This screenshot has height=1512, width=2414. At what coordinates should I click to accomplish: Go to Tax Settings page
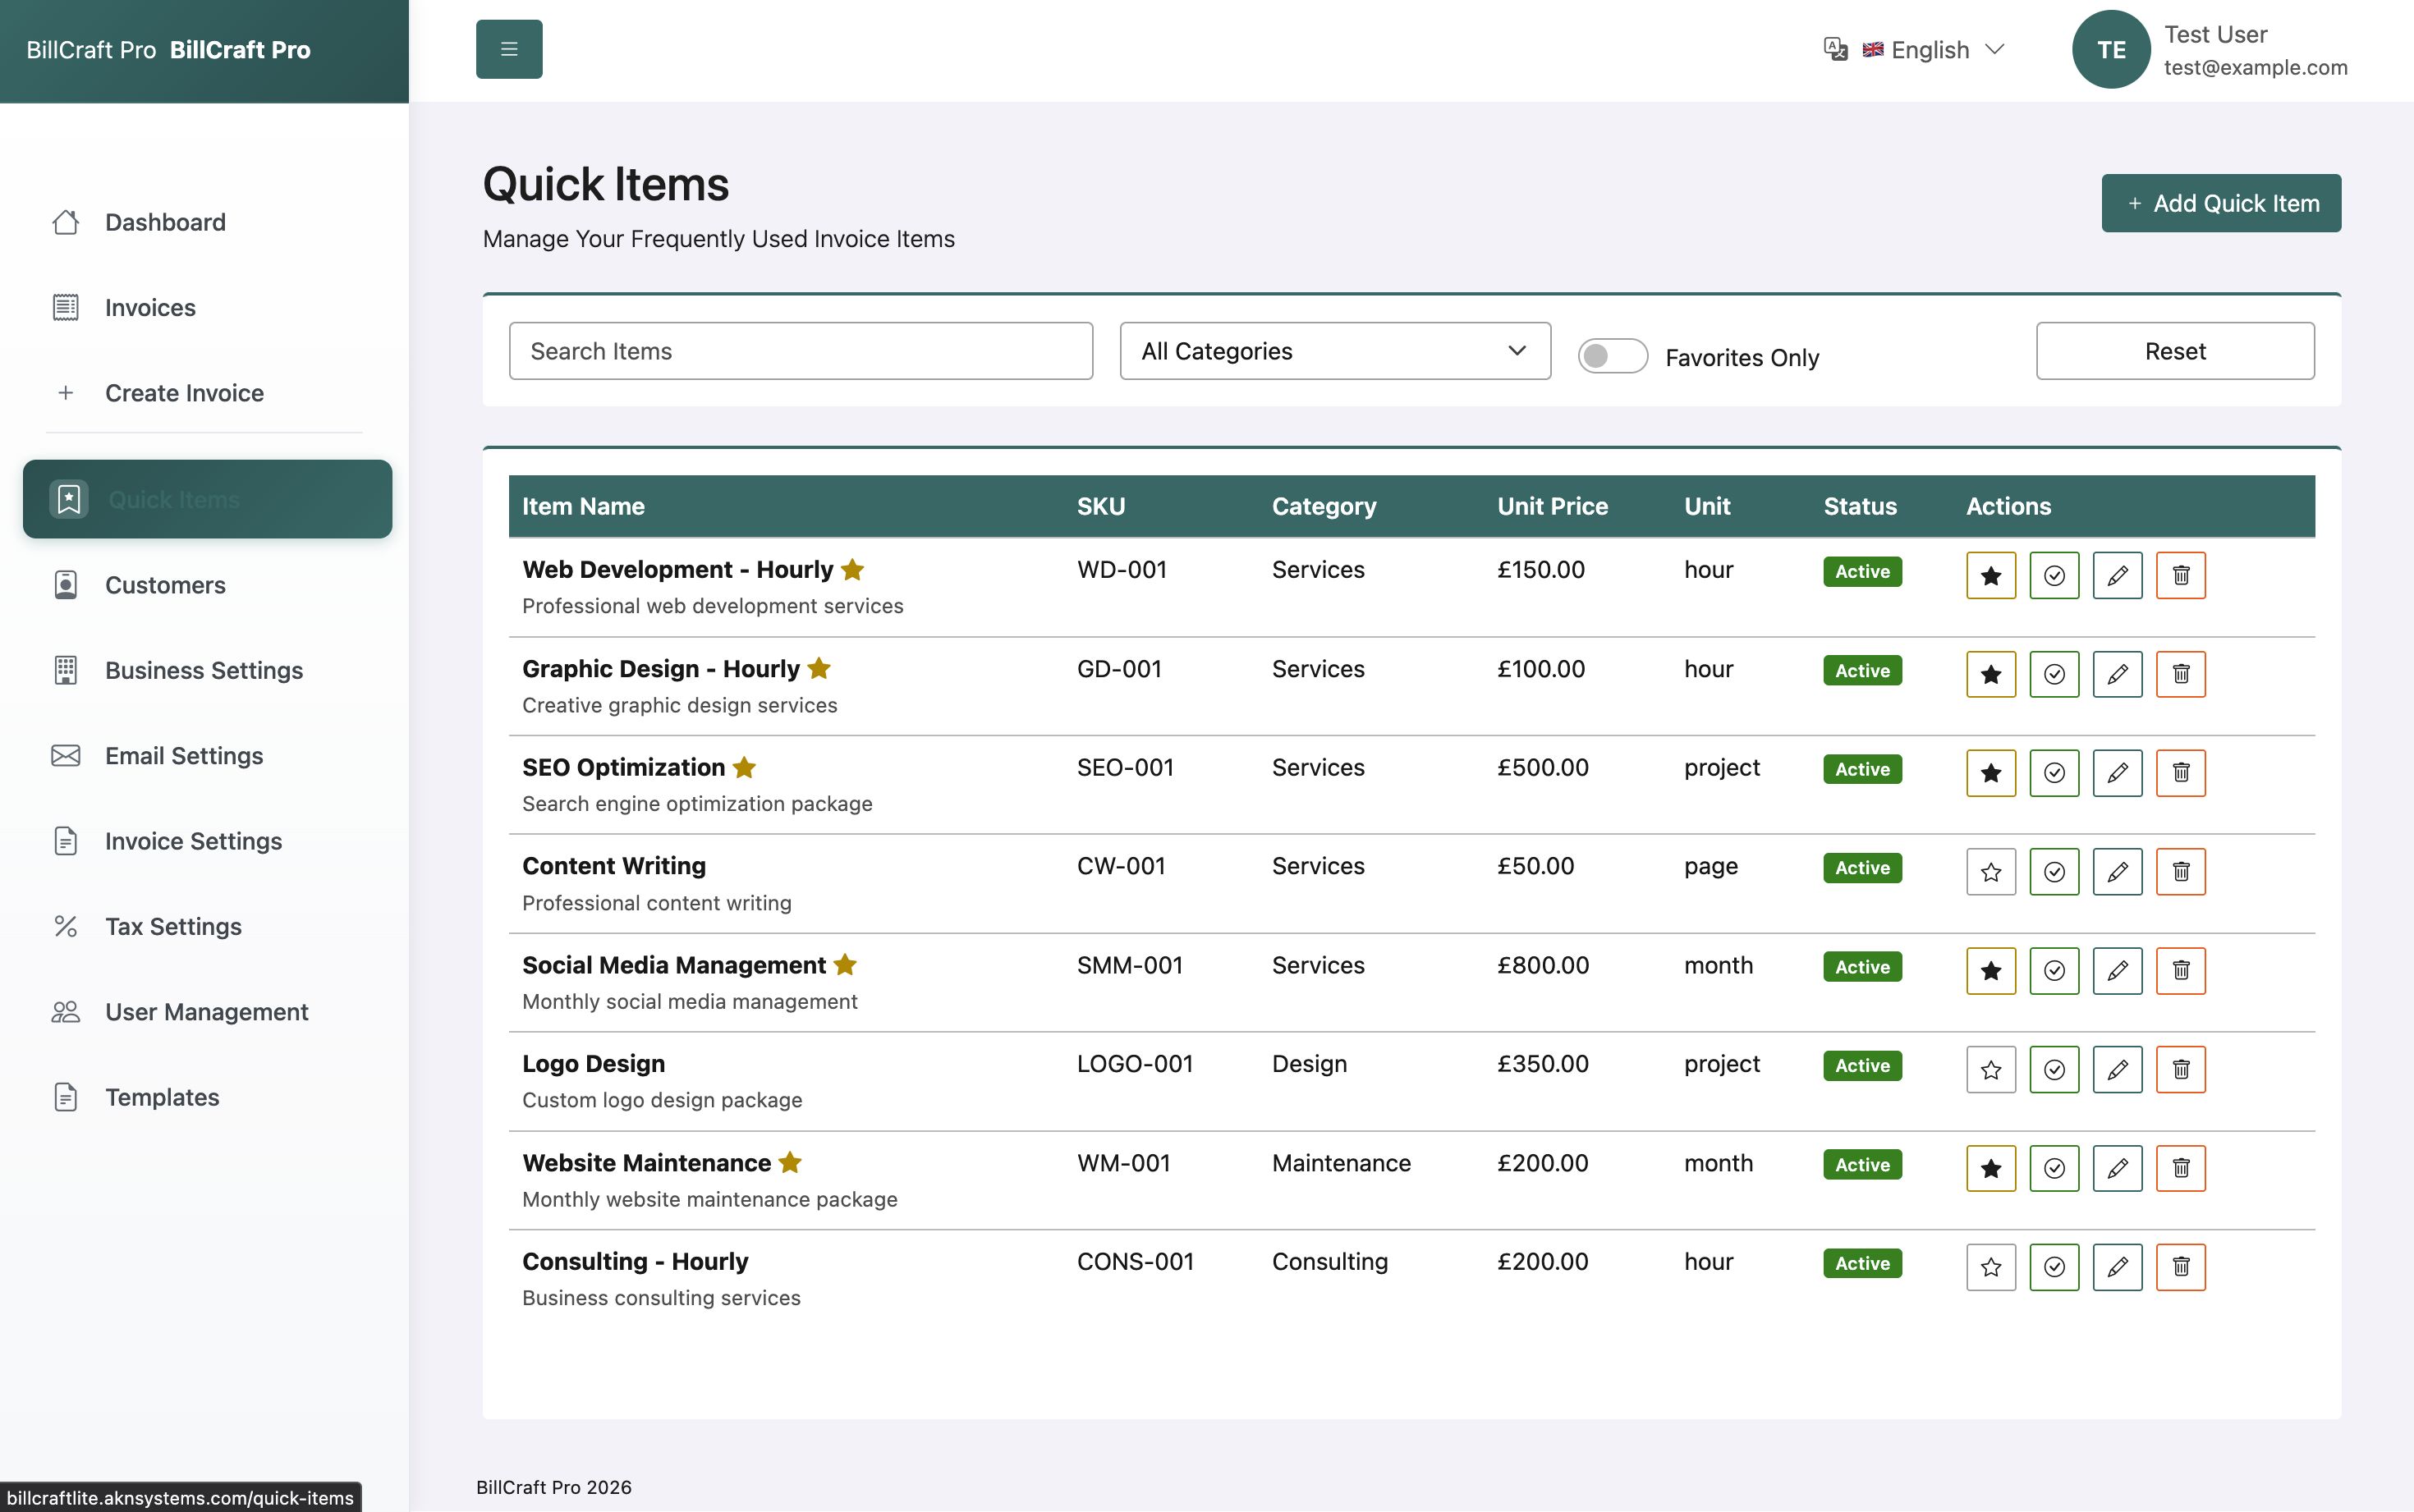(173, 926)
